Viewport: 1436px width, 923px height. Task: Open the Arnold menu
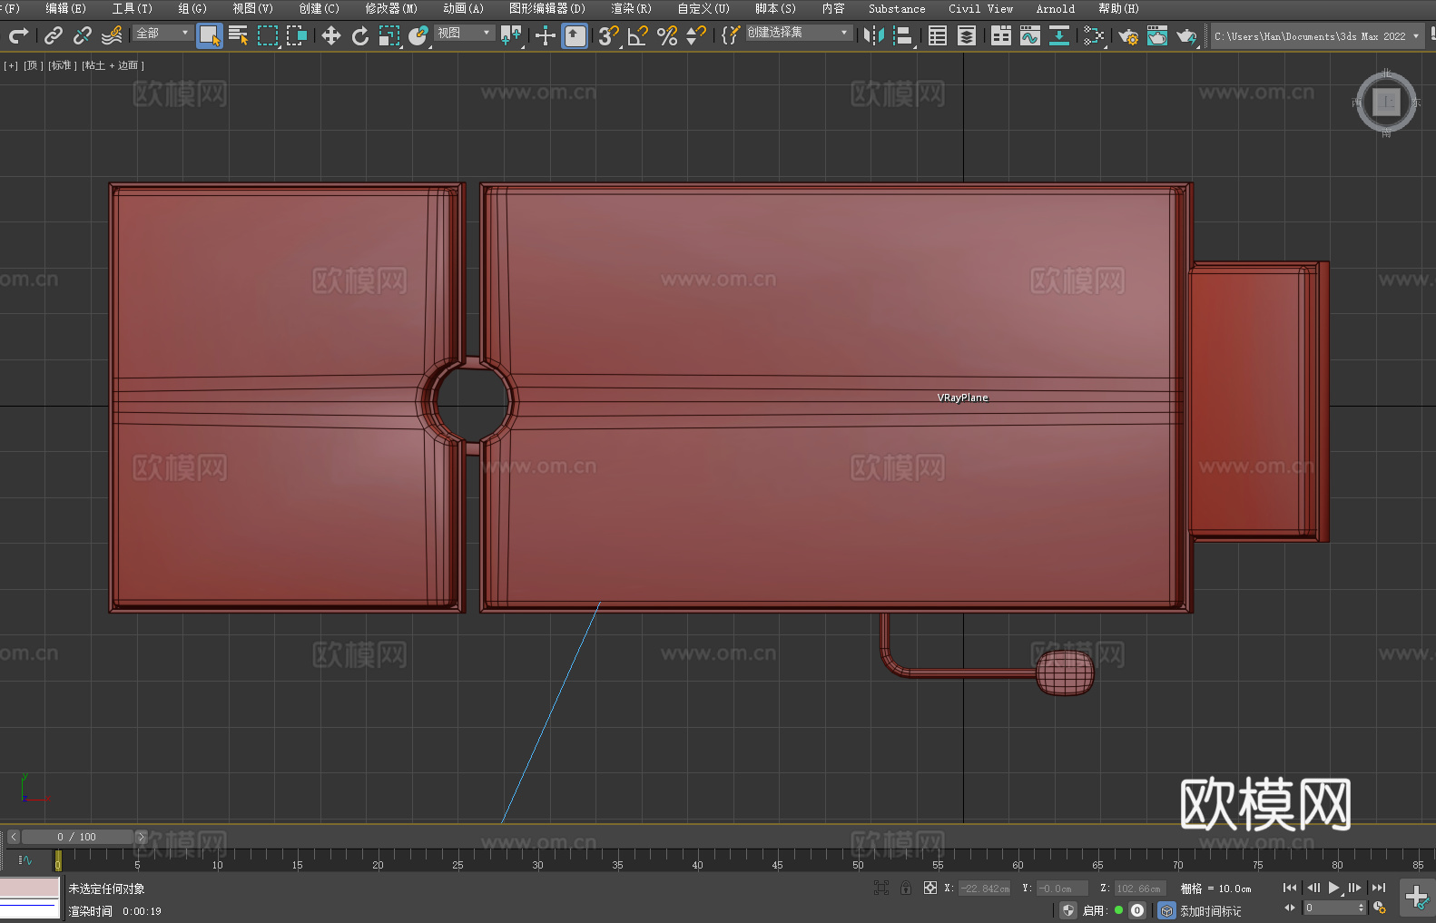[x=1055, y=8]
